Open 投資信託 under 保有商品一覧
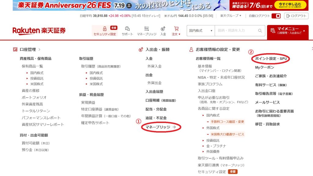Viewport: 313px width, 176px height. [x=37, y=78]
